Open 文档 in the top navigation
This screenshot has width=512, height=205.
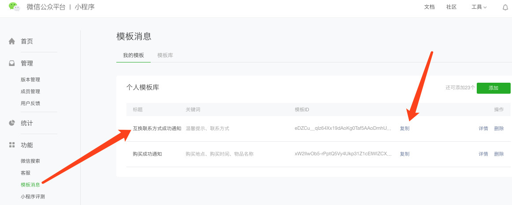pos(430,7)
